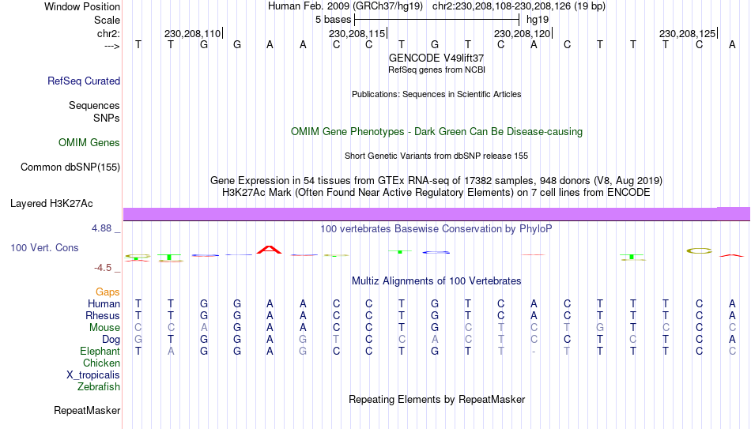Click the 100 Vert. Cons label
This screenshot has height=429, width=751.
pos(44,247)
